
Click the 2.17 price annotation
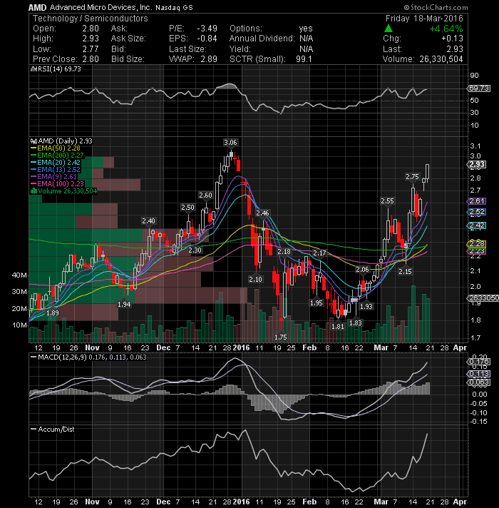[319, 253]
